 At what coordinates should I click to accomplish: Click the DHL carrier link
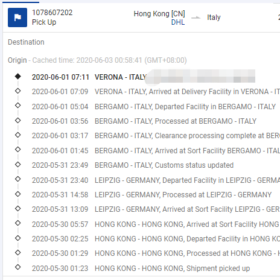click(178, 22)
